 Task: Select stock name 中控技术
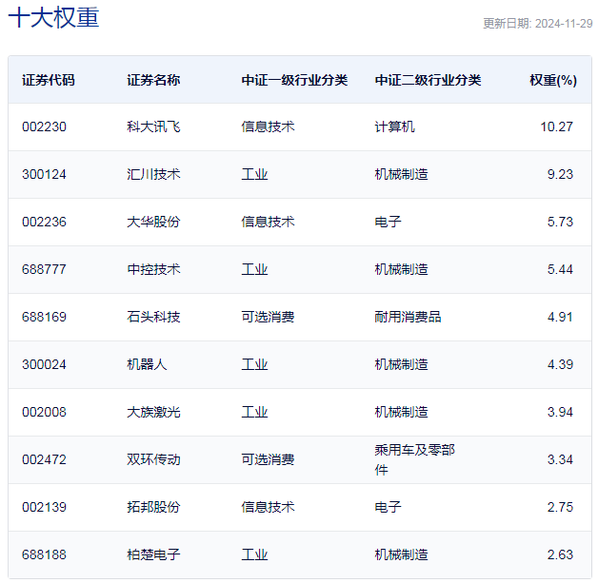tap(153, 269)
